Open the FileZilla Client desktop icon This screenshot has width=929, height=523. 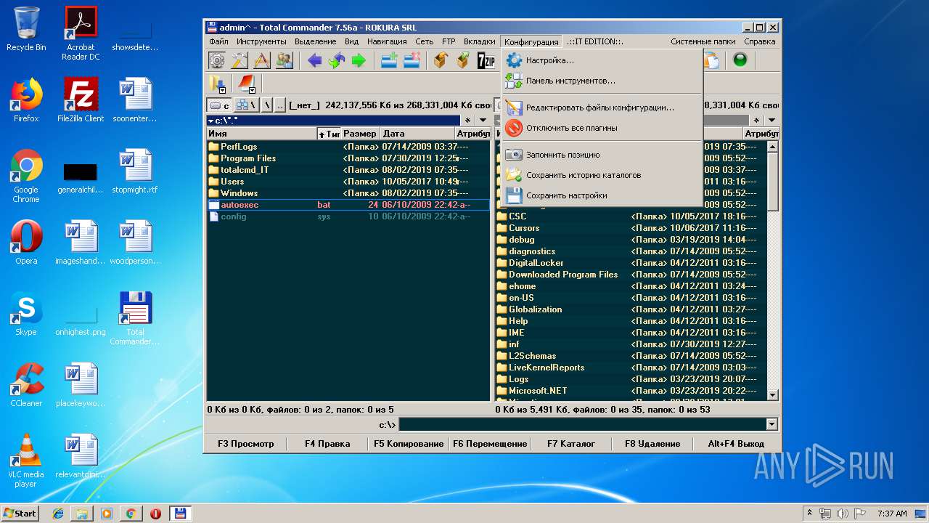pyautogui.click(x=81, y=100)
